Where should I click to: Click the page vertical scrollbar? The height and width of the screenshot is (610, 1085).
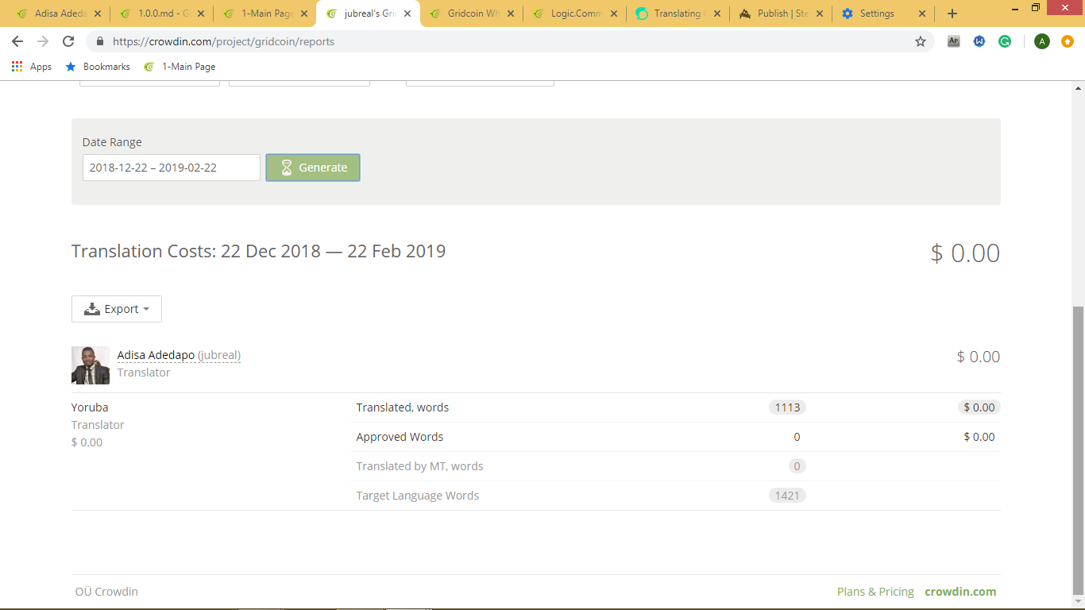point(1079,450)
